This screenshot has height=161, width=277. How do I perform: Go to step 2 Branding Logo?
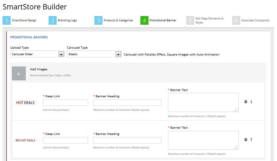[x=63, y=20]
